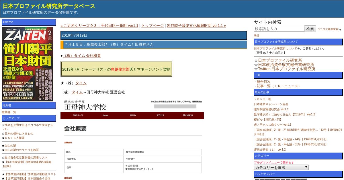Click the ピックアップ section header
Viewport: 344px width, 180px height.
click(29, 119)
